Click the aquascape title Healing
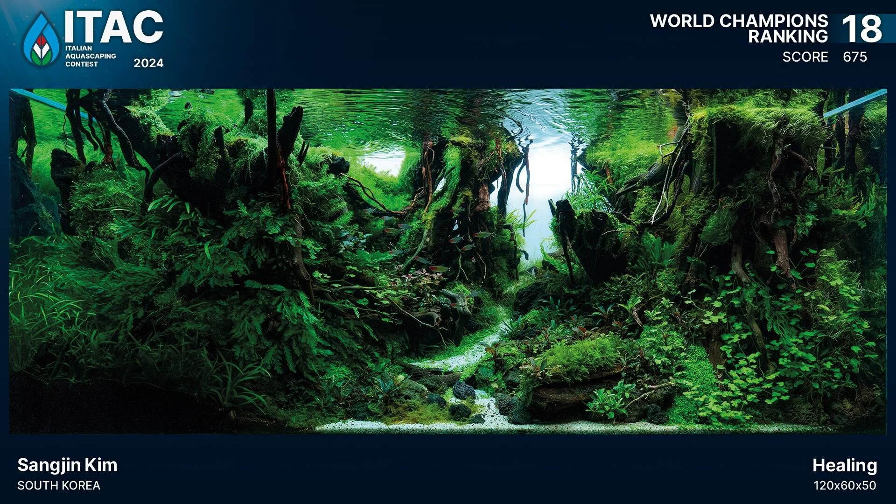Image resolution: width=896 pixels, height=504 pixels. pos(845,465)
